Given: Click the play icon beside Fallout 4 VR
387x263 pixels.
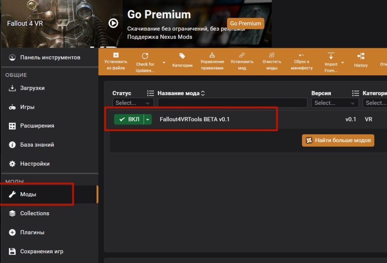Looking at the screenshot, I should pos(113,23).
